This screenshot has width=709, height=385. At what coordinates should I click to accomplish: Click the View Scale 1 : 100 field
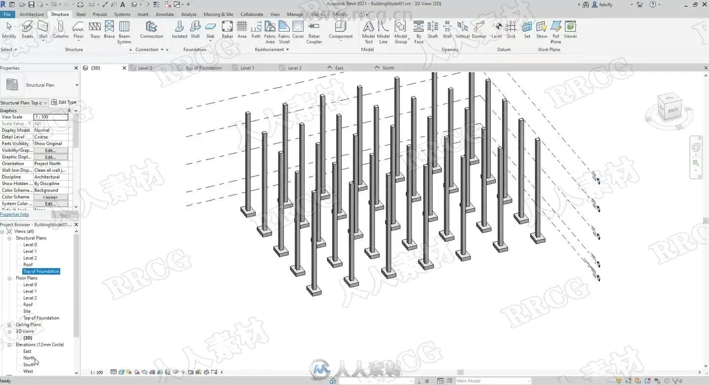[x=50, y=117]
